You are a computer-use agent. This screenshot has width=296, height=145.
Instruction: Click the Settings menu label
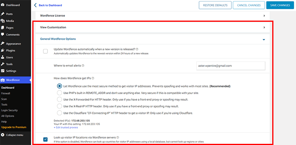tap(11, 71)
